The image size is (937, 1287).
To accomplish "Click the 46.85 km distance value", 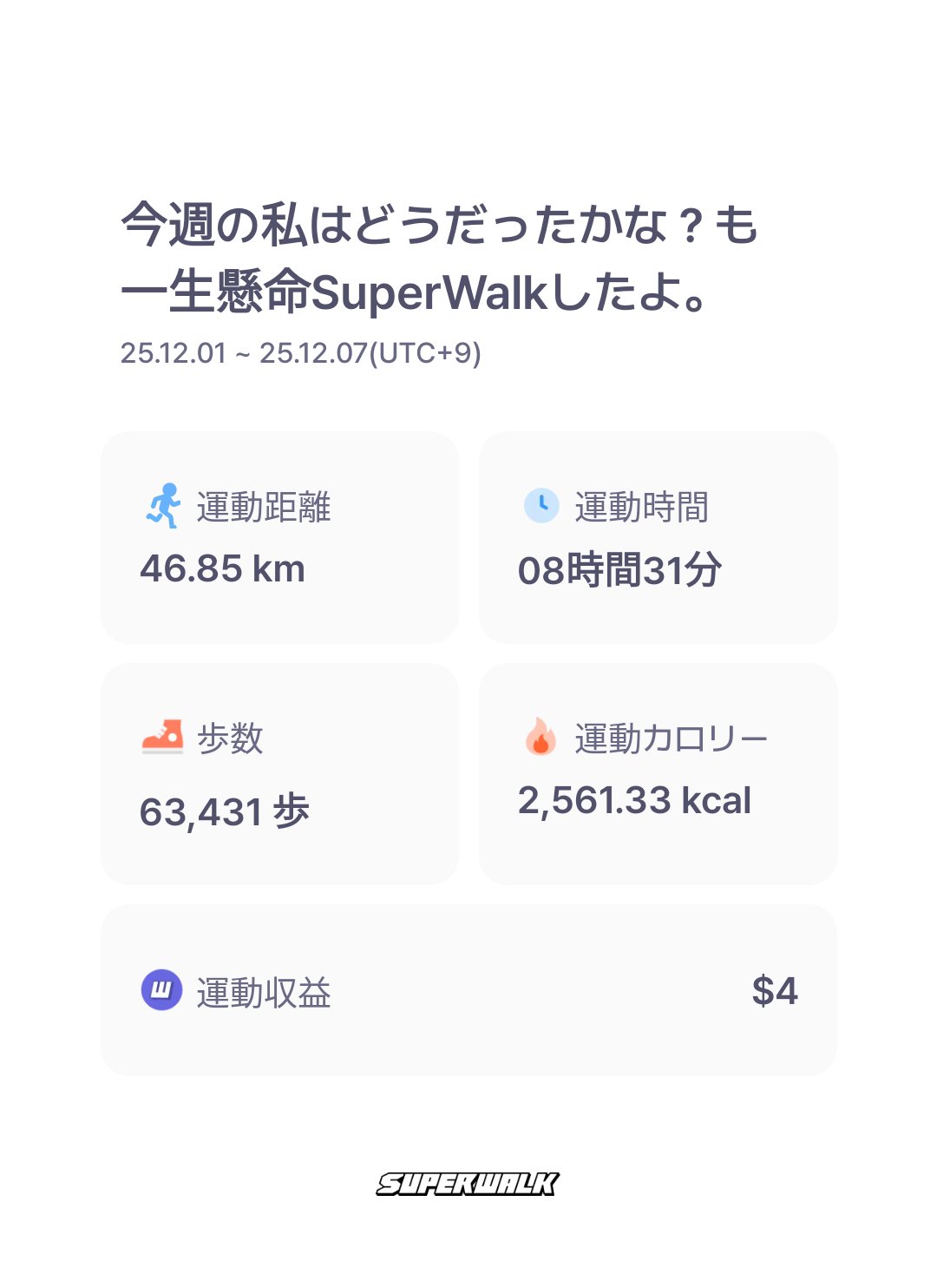I will click(222, 569).
